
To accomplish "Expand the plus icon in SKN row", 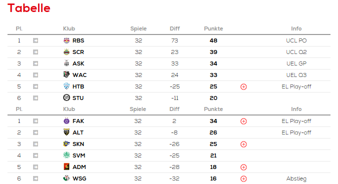I will 243,144.
